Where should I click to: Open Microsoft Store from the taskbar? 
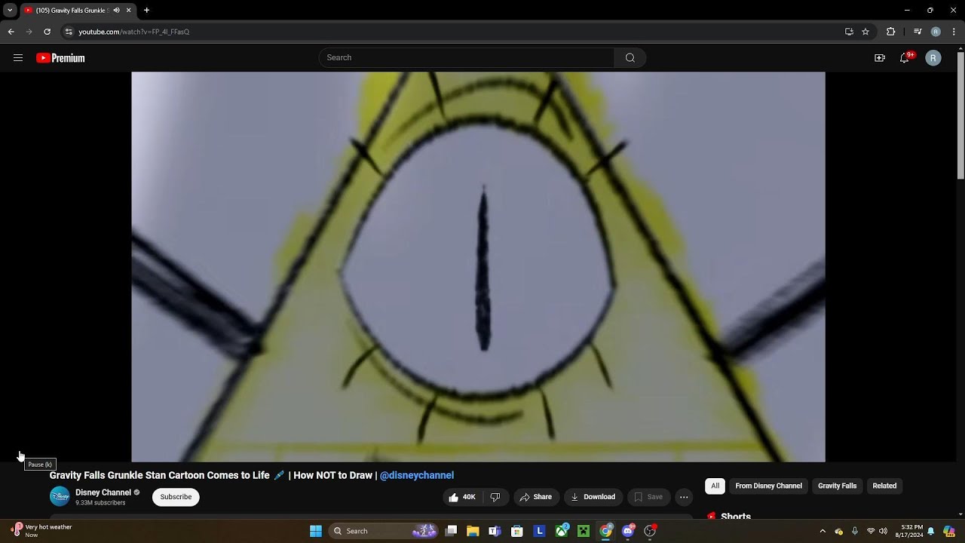tap(517, 531)
